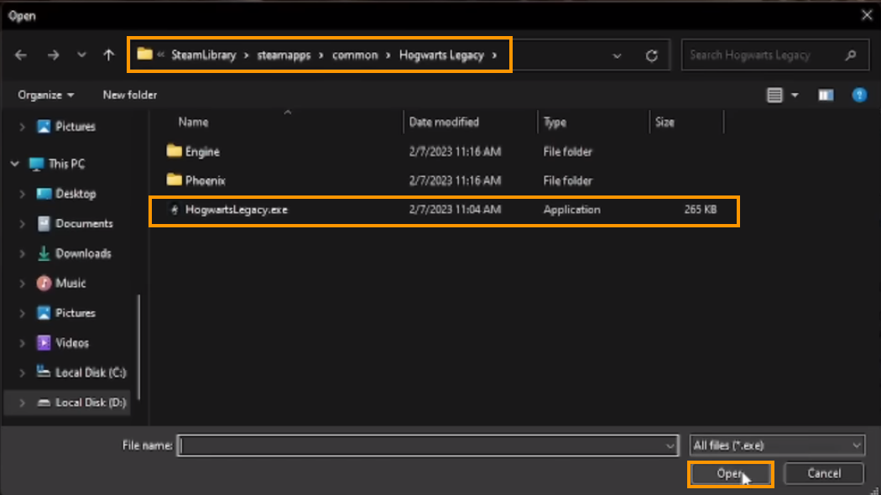This screenshot has height=495, width=881.
Task: Go back using the back arrow
Action: pos(21,55)
